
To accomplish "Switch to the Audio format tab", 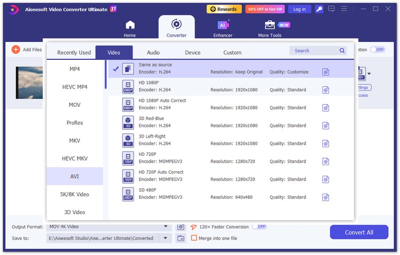I will 153,52.
